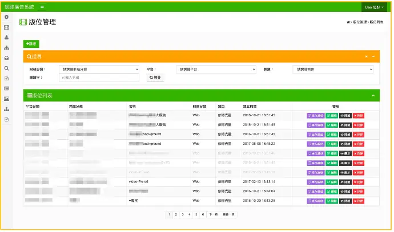Open the user icon in sidebar
The height and width of the screenshot is (232, 394).
point(6,37)
